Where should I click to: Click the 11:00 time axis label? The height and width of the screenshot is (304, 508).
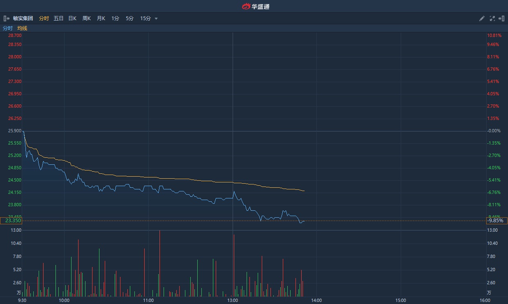point(148,300)
